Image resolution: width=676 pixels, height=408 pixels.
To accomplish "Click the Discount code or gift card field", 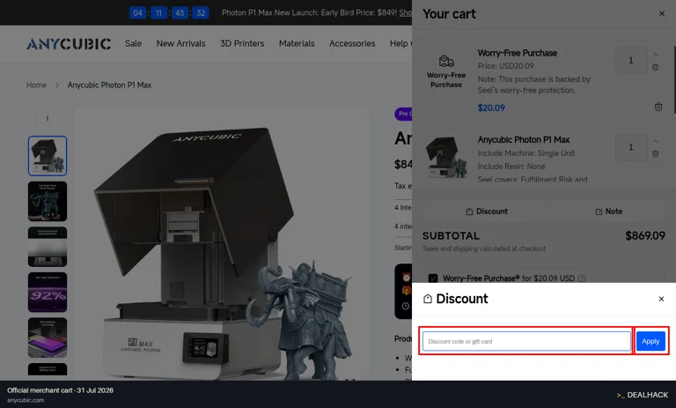I will coord(526,341).
